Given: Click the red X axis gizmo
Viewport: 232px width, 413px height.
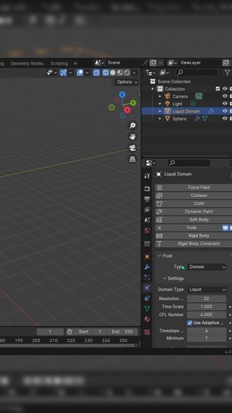Looking at the screenshot, I should 128,110.
